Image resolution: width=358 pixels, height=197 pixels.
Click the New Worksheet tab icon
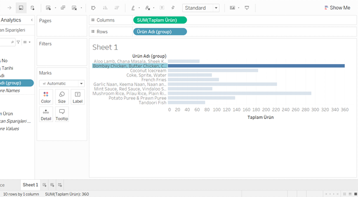pos(45,185)
